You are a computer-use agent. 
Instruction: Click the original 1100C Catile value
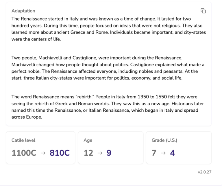24,153
